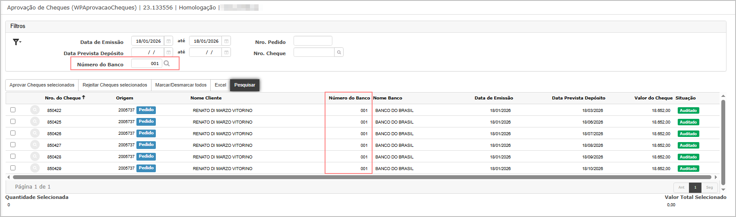Viewport: 736px width, 217px height.
Task: Sort table by Data Prevista Depósito header
Action: tap(578, 98)
